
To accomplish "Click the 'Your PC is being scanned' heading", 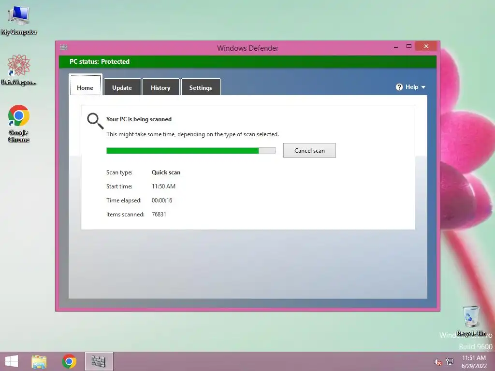I will [139, 119].
